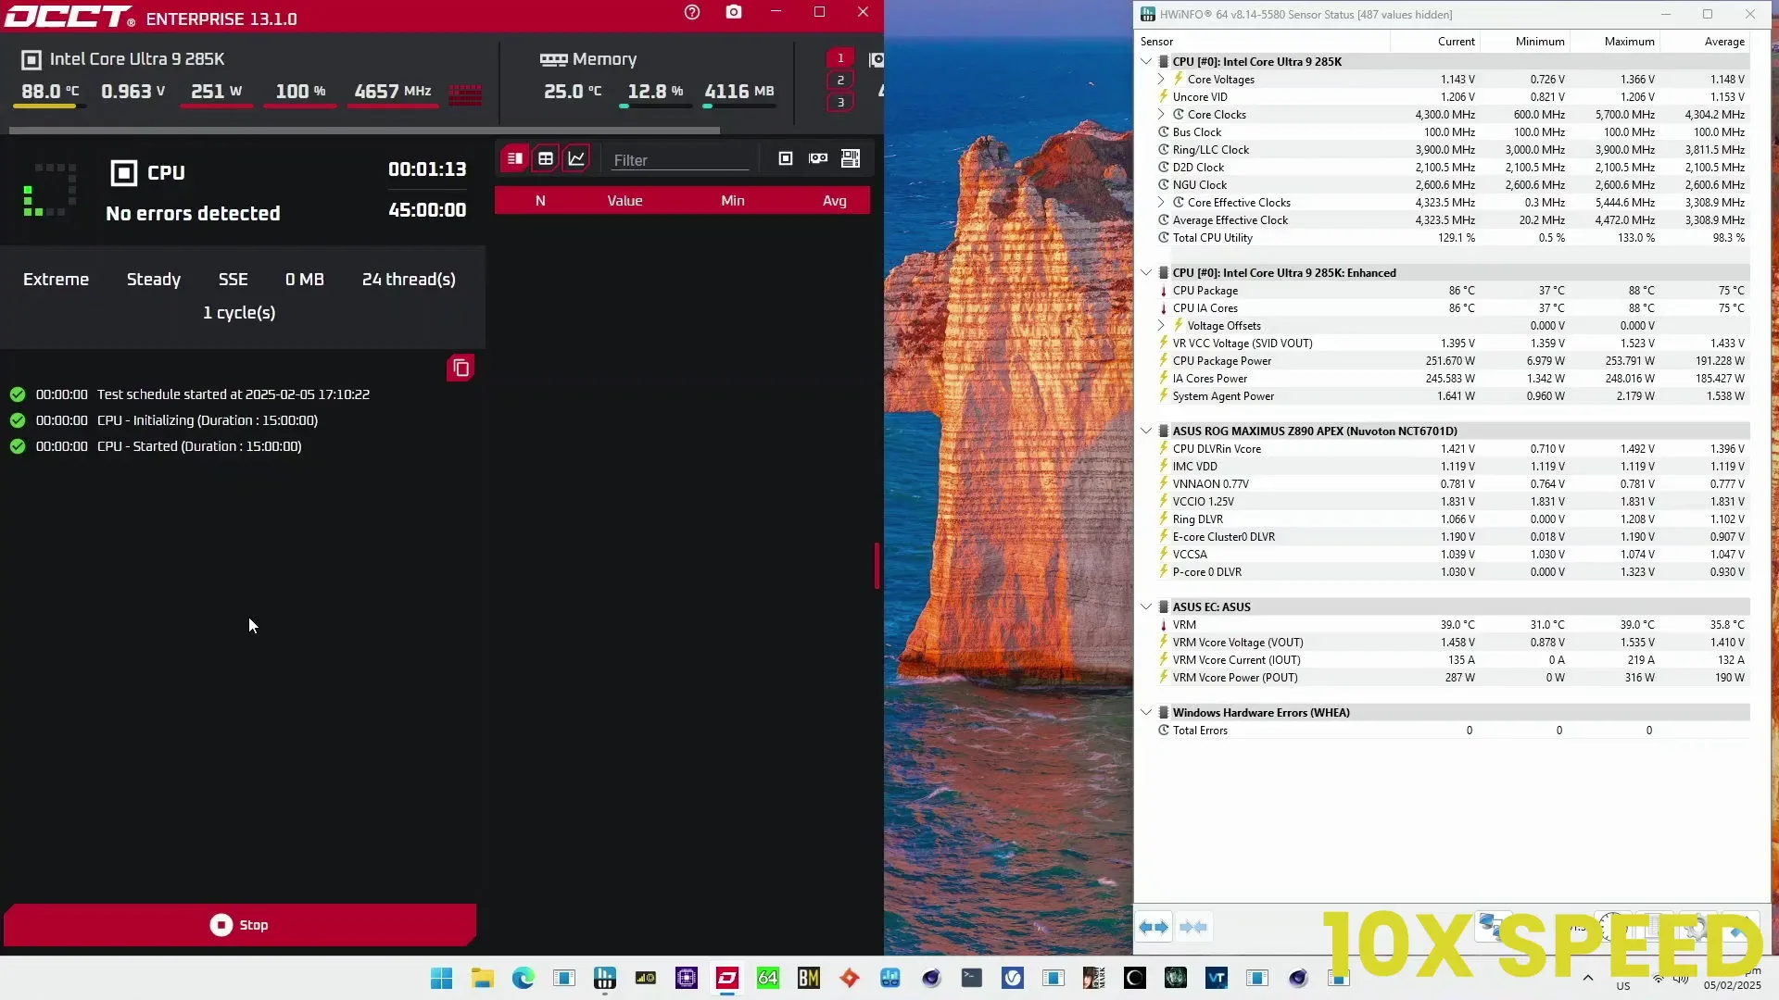Screen dimensions: 1779x1000
Task: Click the CPU test icon beside 'No errors detected'
Action: [123, 173]
